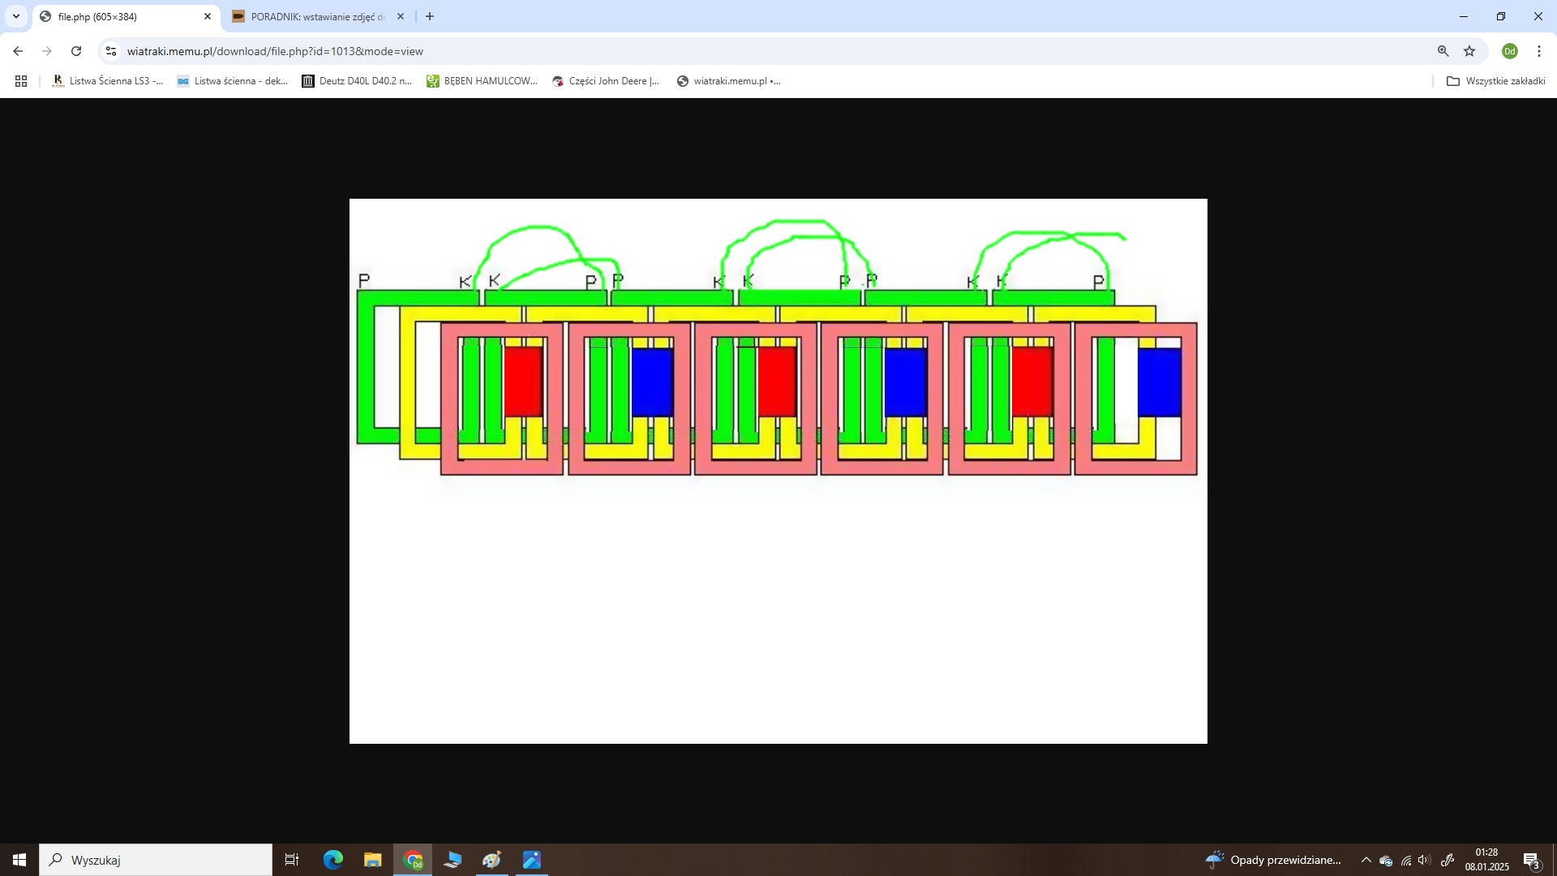Open the Wszystkie zakładki bookmarks folder
The height and width of the screenshot is (876, 1557).
(x=1495, y=81)
